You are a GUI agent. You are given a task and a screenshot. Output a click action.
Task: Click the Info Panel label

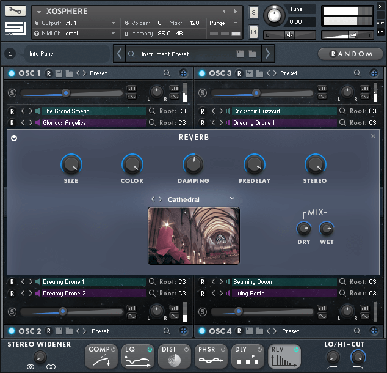pyautogui.click(x=42, y=54)
